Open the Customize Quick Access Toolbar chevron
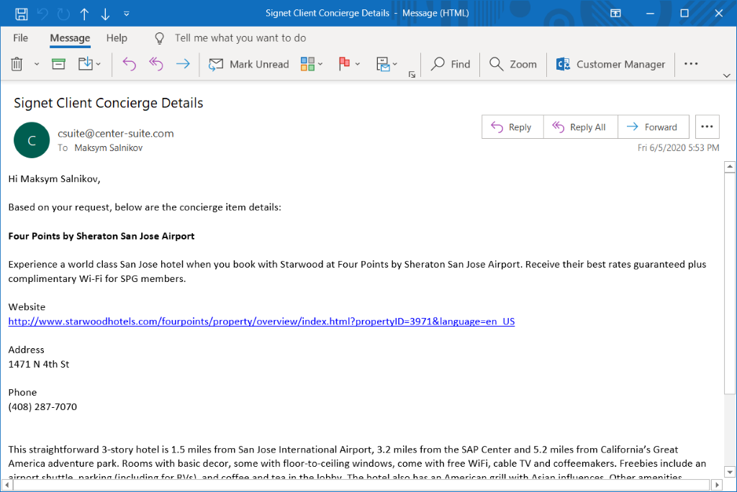This screenshot has width=737, height=492. pos(127,13)
